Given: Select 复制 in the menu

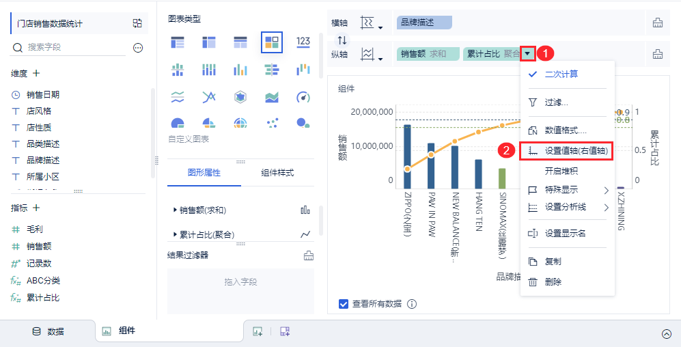Looking at the screenshot, I should click(x=567, y=262).
